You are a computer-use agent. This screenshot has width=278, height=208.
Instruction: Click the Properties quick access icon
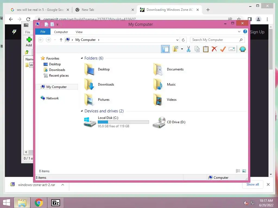[x=46, y=24]
